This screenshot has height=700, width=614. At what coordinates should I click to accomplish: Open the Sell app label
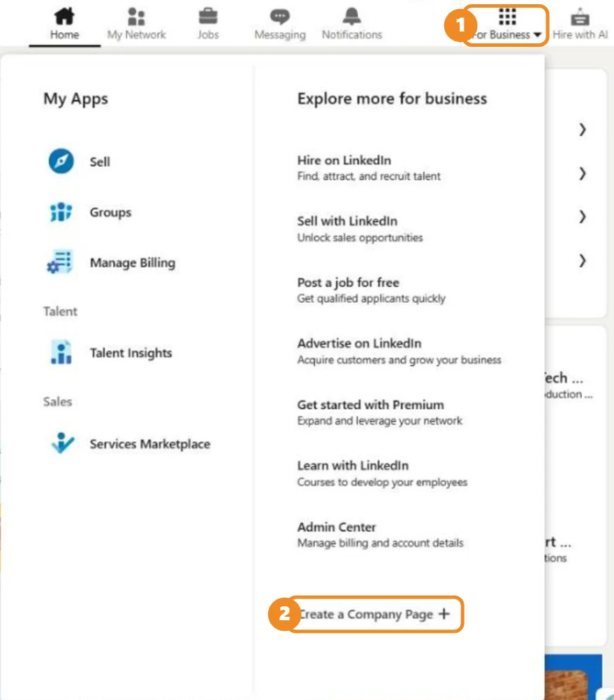coord(100,162)
